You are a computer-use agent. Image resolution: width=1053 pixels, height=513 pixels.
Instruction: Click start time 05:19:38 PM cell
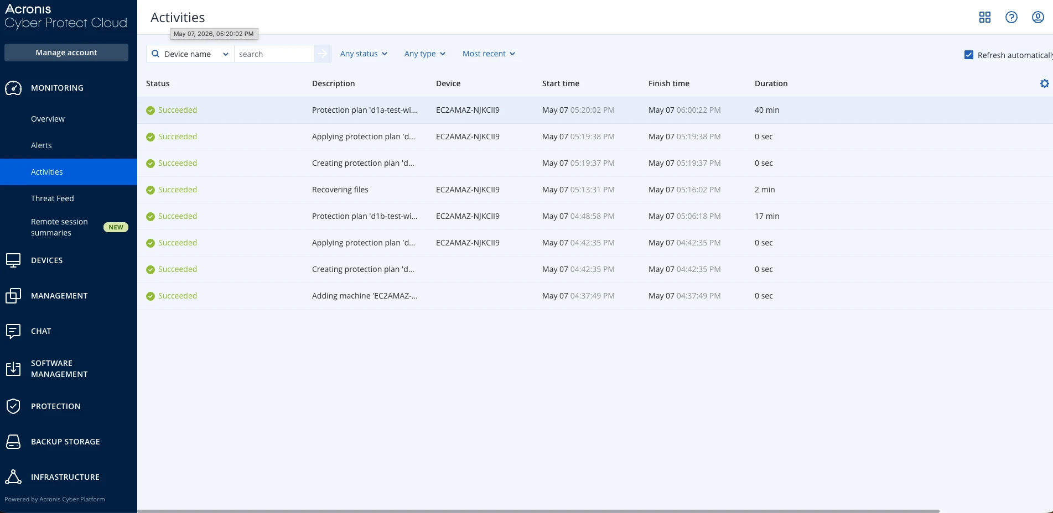[x=578, y=137]
